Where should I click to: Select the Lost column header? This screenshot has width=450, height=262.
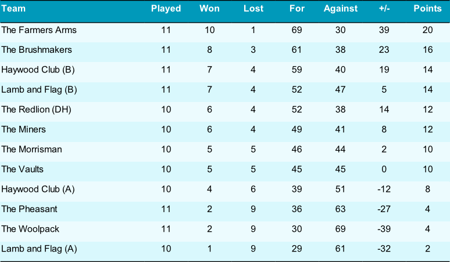[253, 9]
